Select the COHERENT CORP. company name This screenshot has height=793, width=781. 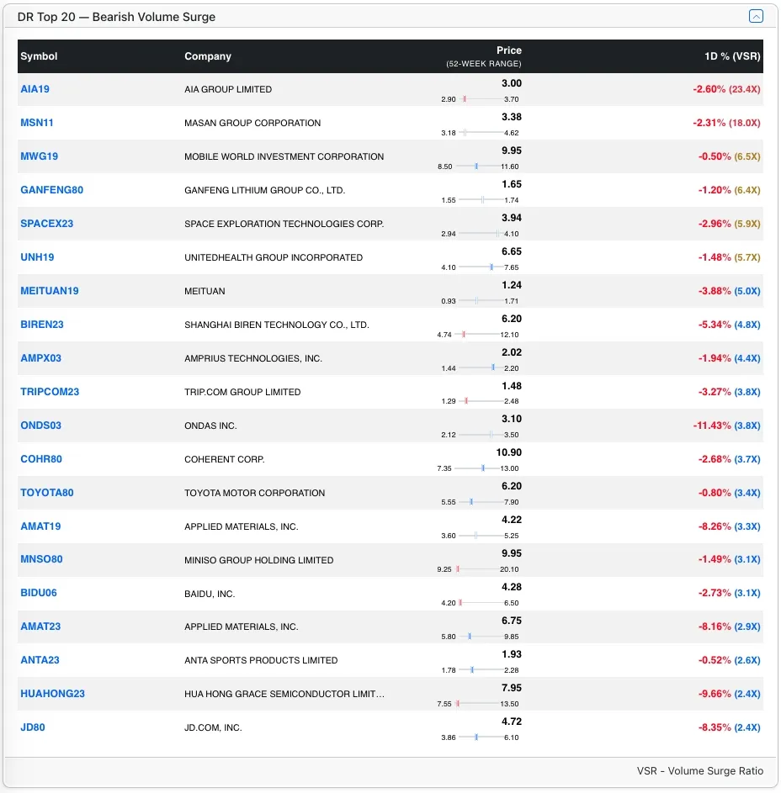click(x=224, y=459)
